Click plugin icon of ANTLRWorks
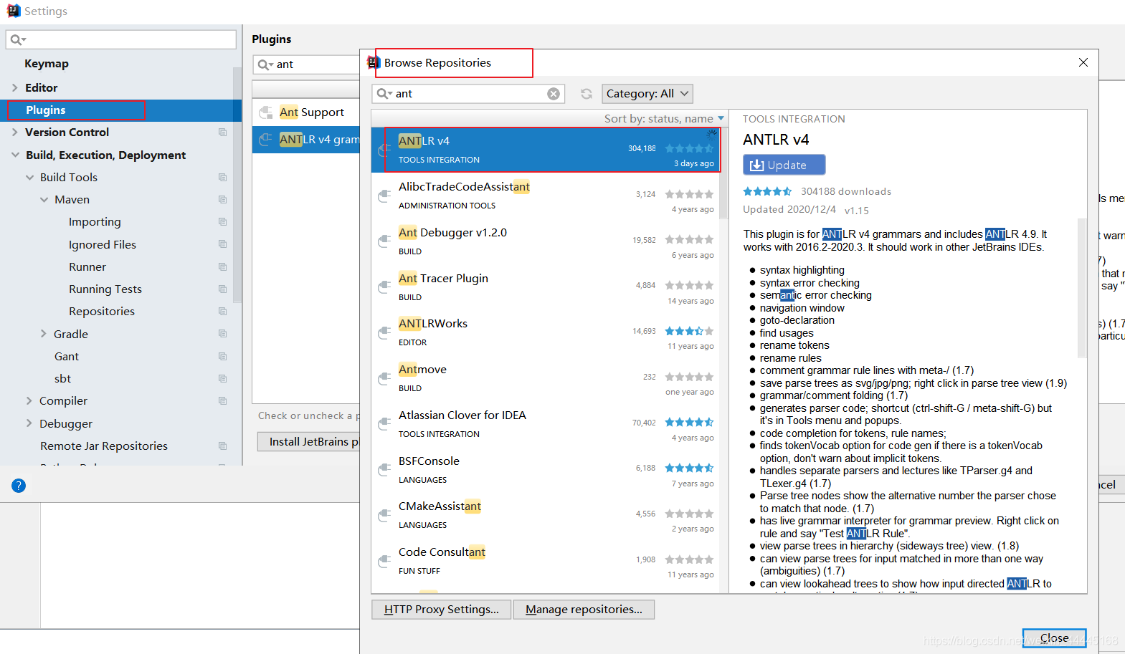1125x654 pixels. [384, 333]
